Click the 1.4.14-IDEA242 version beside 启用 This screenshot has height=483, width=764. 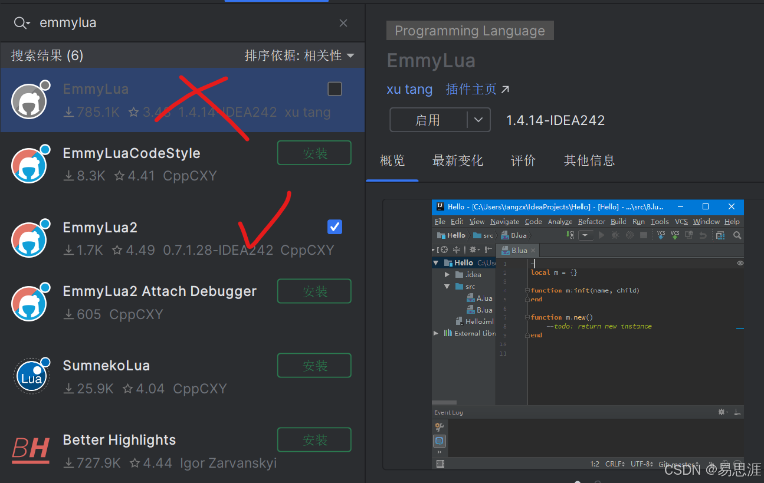pyautogui.click(x=555, y=120)
